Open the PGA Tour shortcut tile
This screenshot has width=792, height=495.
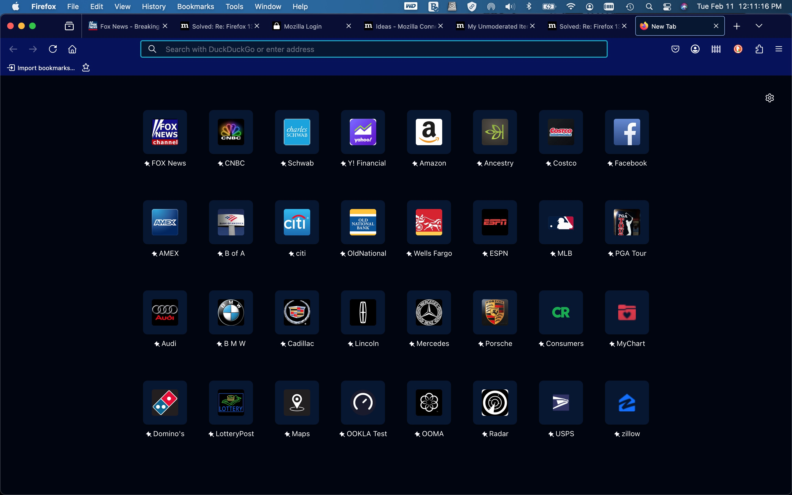point(627,222)
